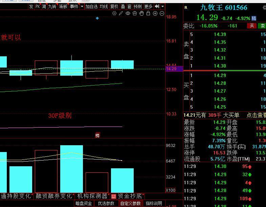266x207 pixels.
Task: Click sell level 1 price 14.30
Action: coord(220,66)
